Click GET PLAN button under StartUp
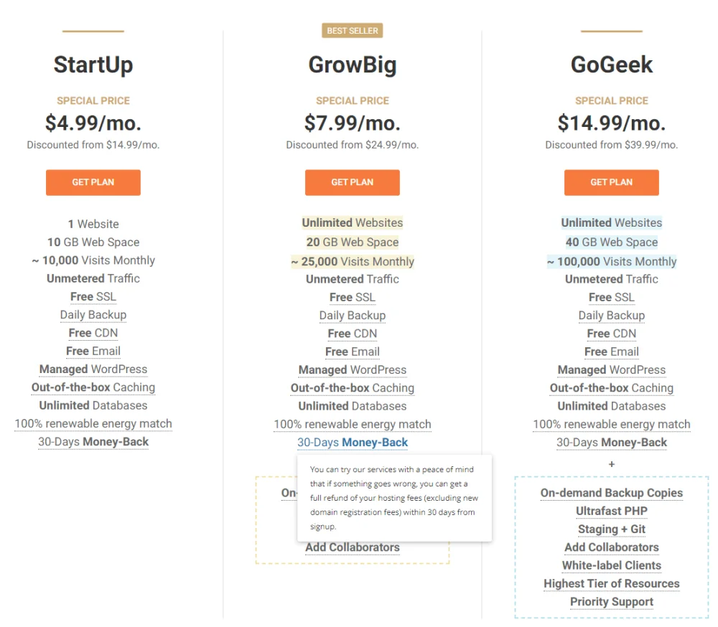Screen dimensions: 718x627 tap(93, 182)
